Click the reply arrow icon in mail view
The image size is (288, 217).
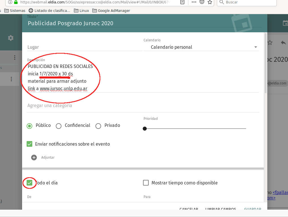point(283,43)
